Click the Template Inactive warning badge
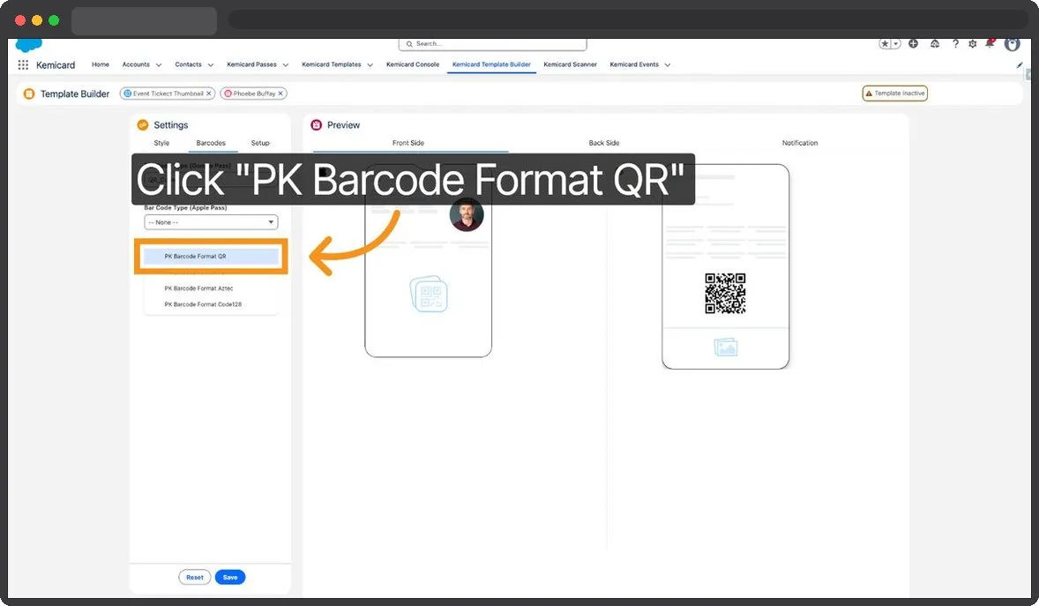This screenshot has width=1039, height=606. (894, 94)
